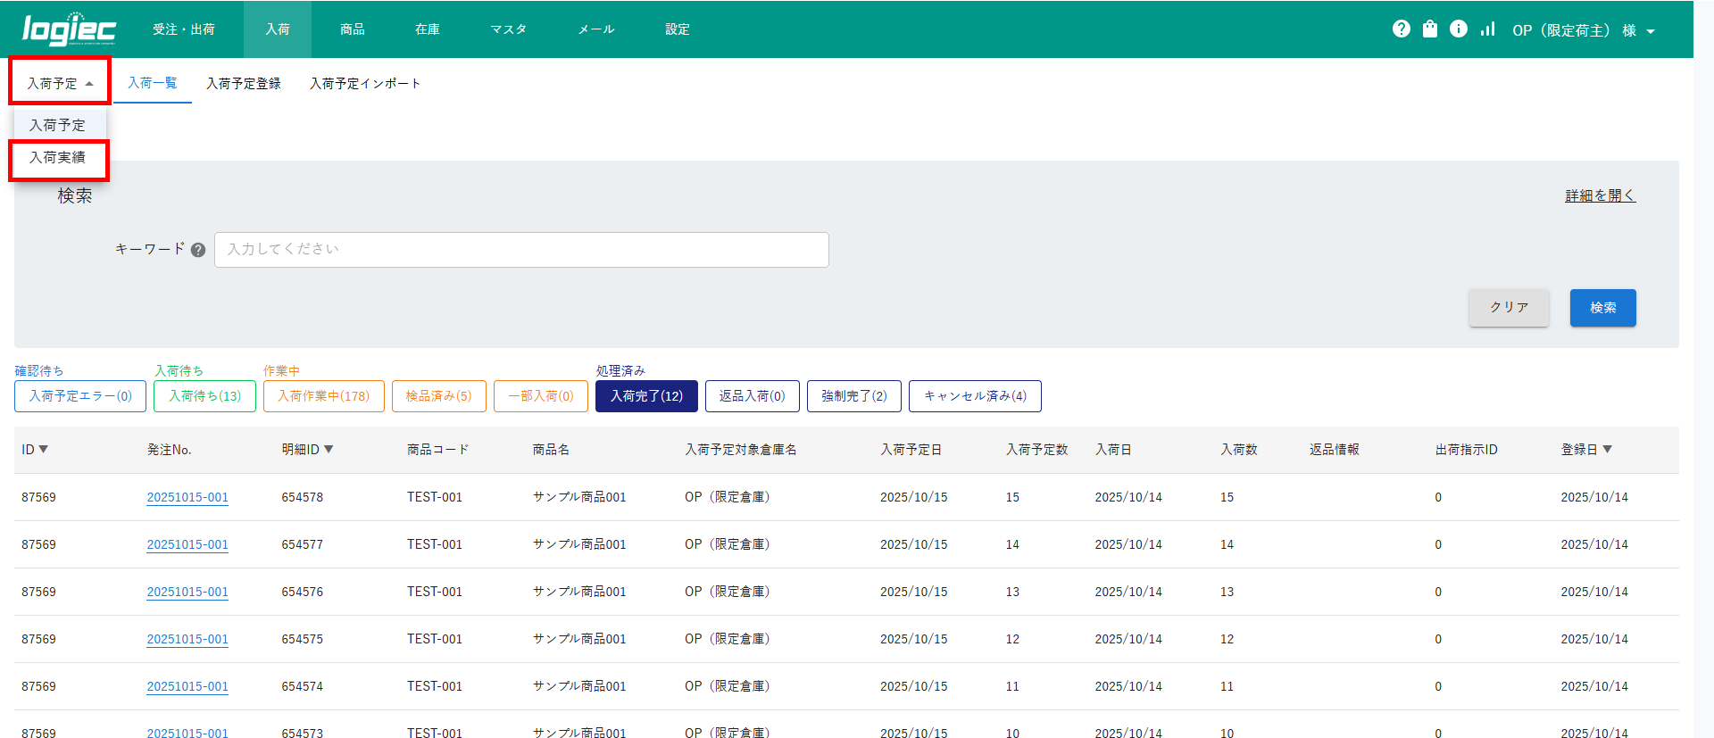Switch to the 入荷予定インポート tab
The image size is (1714, 738).
coord(364,83)
